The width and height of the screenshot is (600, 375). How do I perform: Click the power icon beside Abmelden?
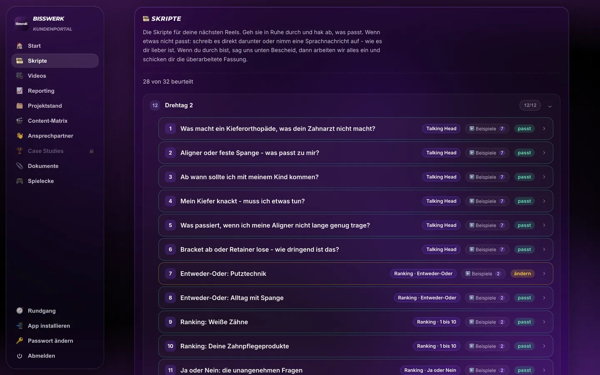point(20,356)
